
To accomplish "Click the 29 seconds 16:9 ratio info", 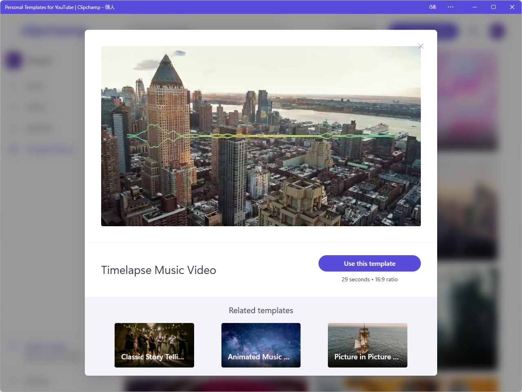I will click(369, 279).
